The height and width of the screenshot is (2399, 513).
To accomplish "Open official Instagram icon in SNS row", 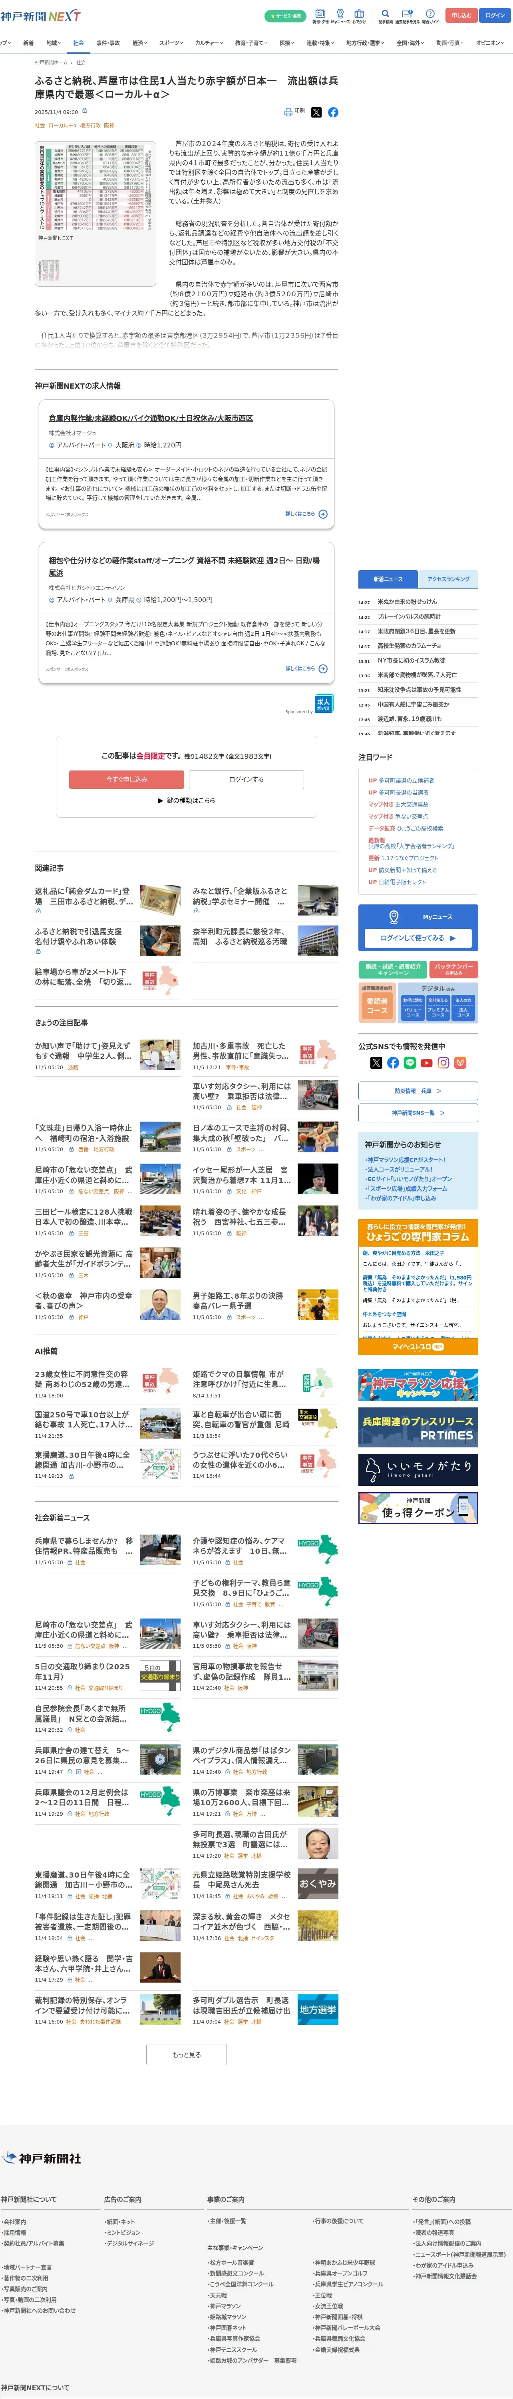I will [x=443, y=1063].
